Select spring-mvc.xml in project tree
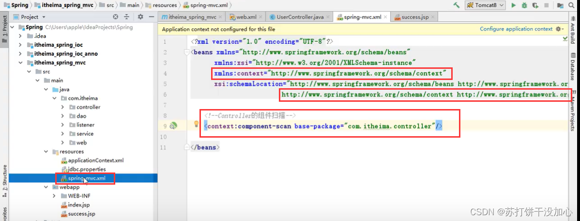Screen dimensions: 580x221 click(83, 178)
